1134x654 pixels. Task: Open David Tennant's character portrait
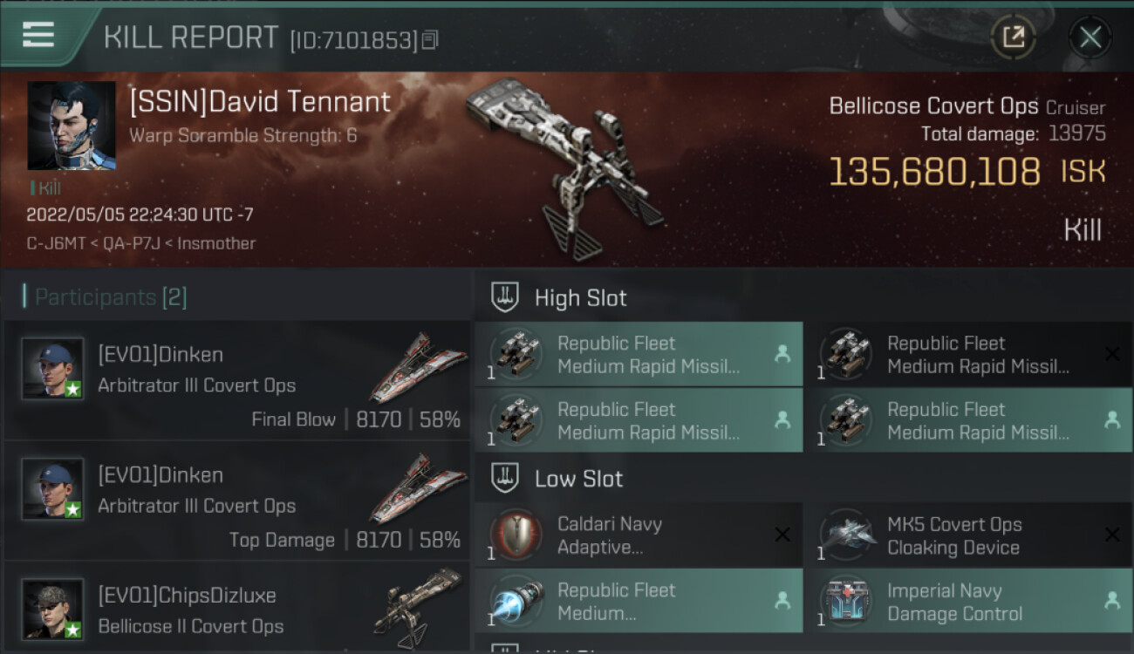pyautogui.click(x=72, y=126)
